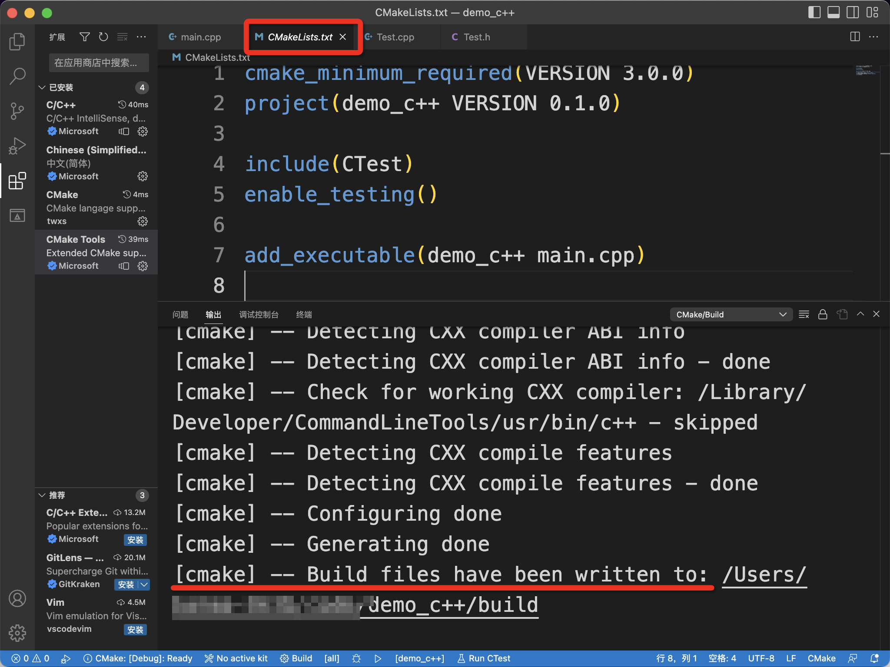Clear extensions search results icon
This screenshot has height=667, width=890.
tap(123, 37)
